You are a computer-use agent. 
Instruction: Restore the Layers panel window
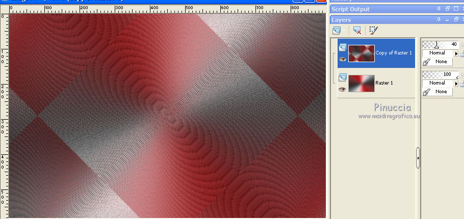pos(456,19)
